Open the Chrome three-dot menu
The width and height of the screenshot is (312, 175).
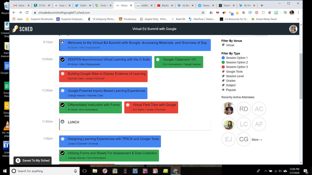point(298,12)
